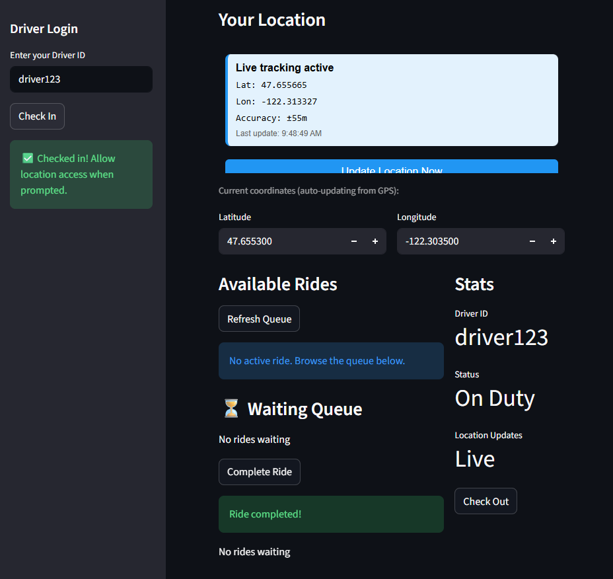The image size is (613, 579).
Task: Click the 'Lat: 47.655665' reading
Action: click(271, 85)
